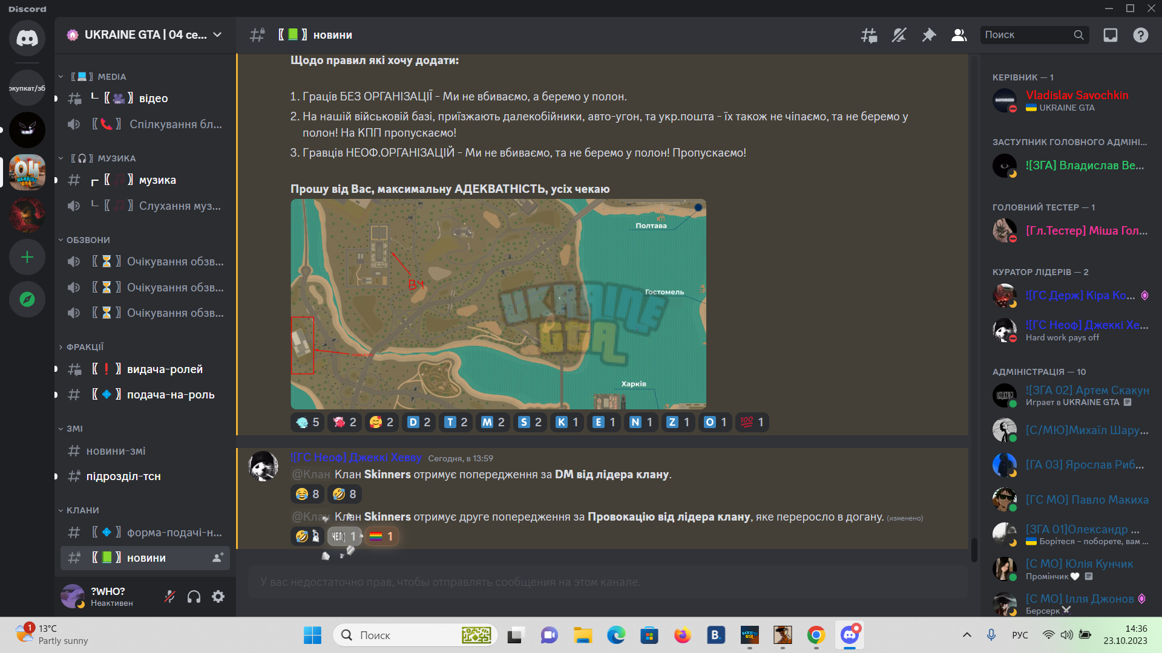Viewport: 1162px width, 653px height.
Task: Select новини channel in КЛАНИ
Action: point(145,557)
